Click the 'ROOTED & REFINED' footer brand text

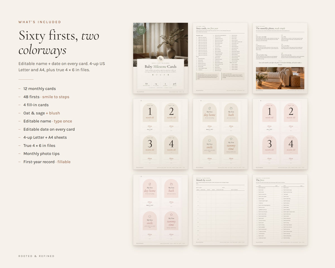[x=36, y=256]
